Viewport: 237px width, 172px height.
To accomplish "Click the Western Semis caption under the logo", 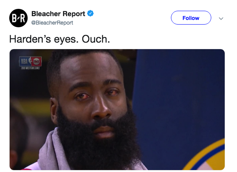I will 30,67.
